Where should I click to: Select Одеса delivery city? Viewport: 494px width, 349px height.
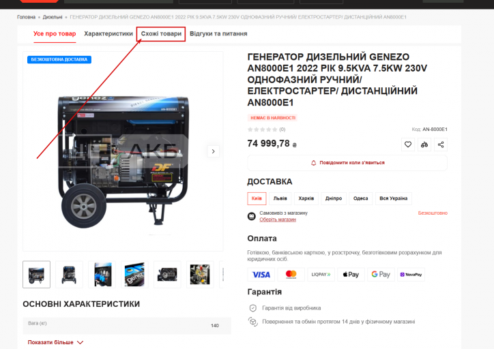point(361,198)
